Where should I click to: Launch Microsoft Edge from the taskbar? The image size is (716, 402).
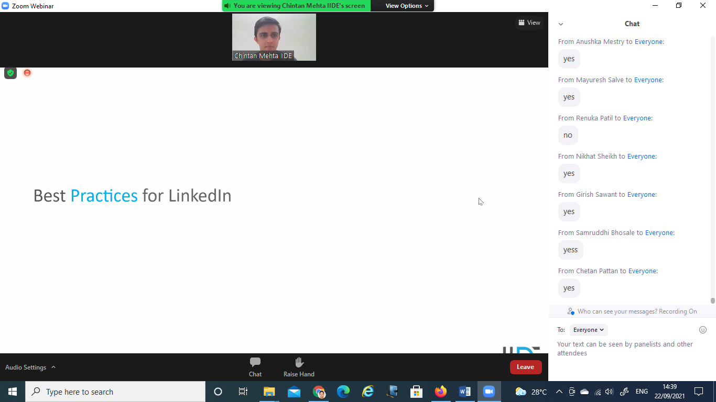tap(343, 392)
